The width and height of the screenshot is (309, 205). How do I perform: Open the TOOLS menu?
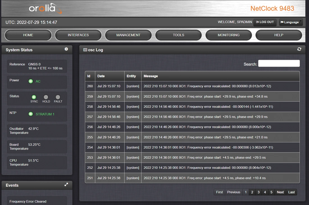[179, 35]
